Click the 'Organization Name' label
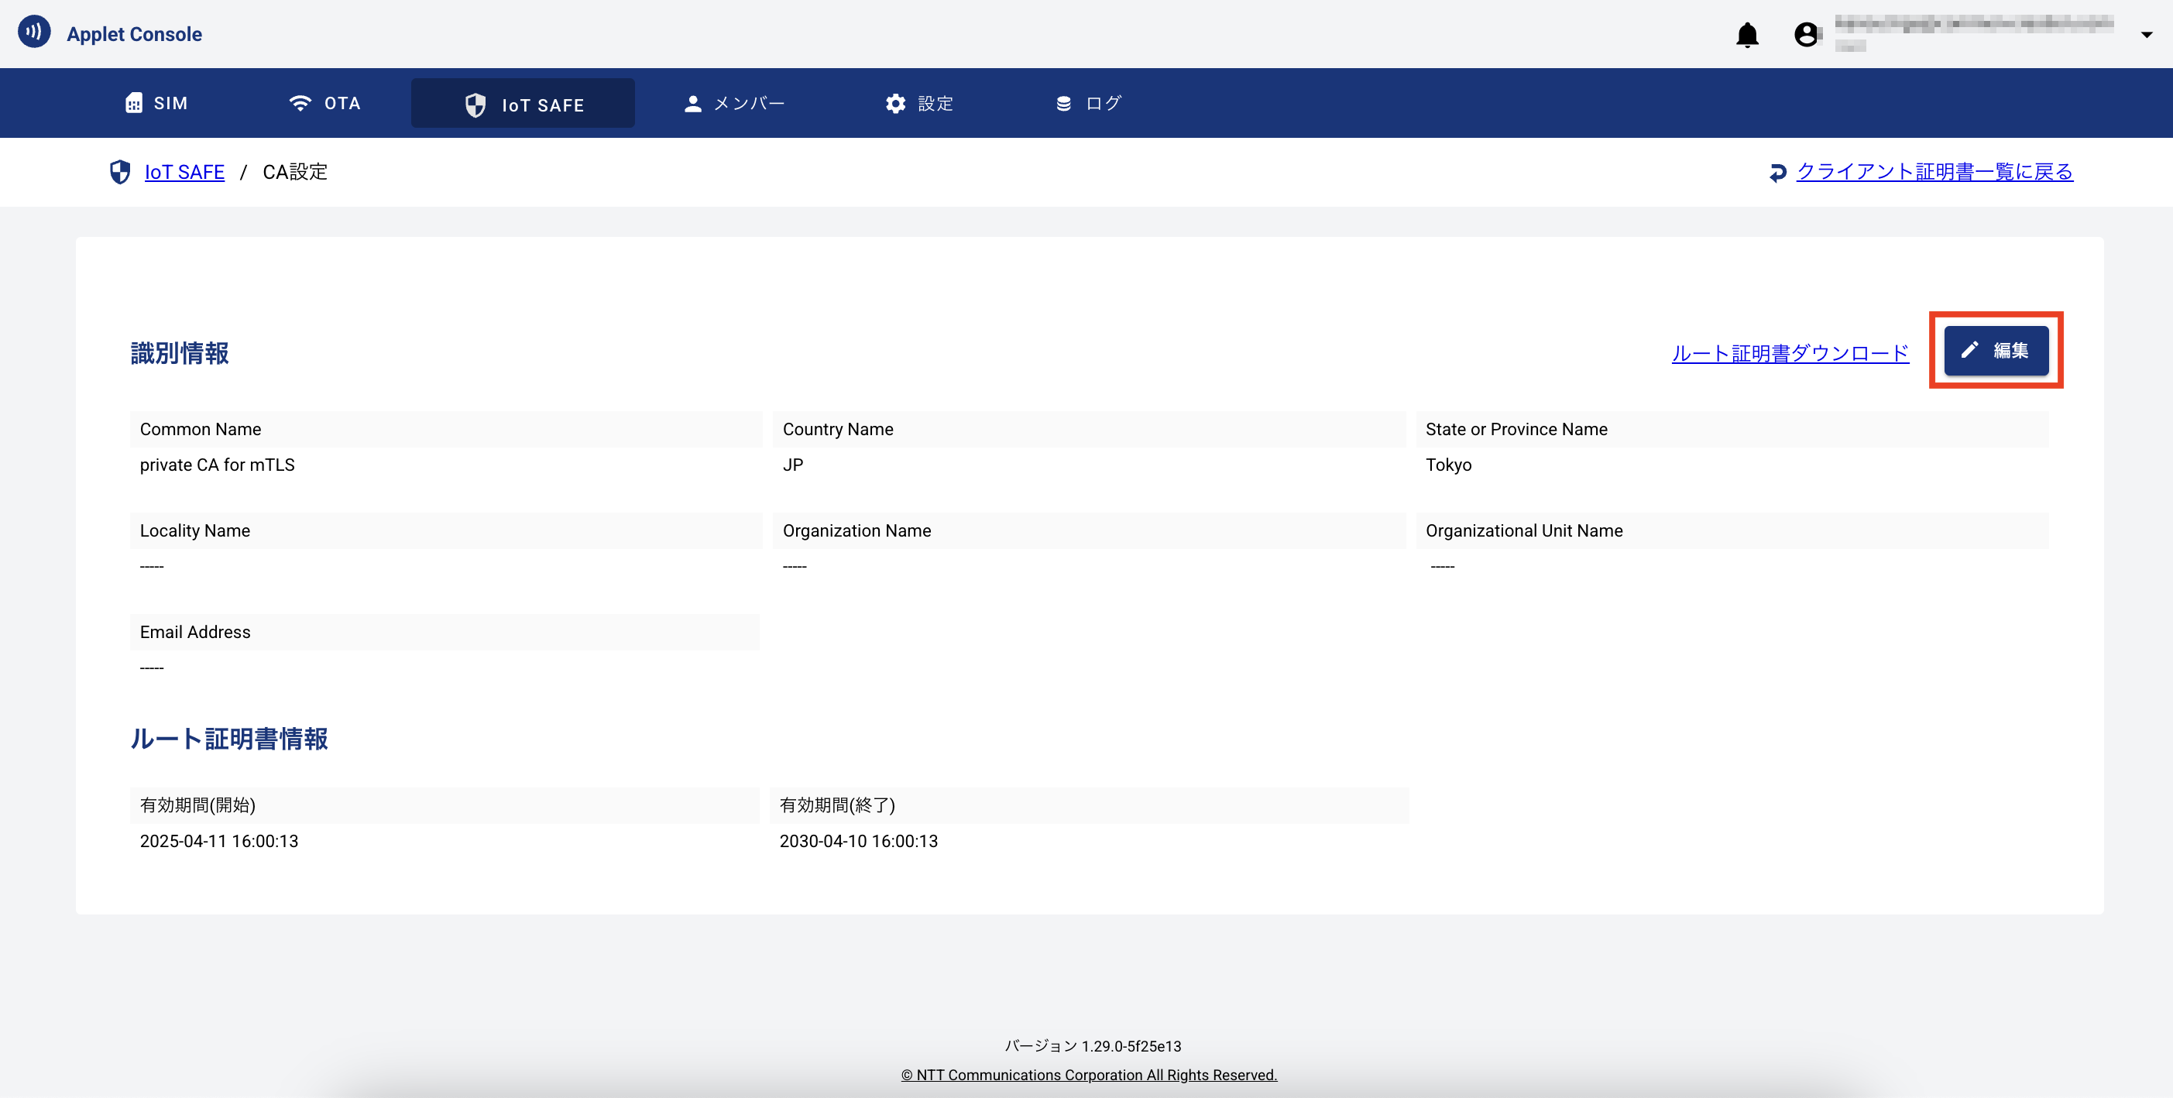The width and height of the screenshot is (2173, 1098). coord(857,530)
